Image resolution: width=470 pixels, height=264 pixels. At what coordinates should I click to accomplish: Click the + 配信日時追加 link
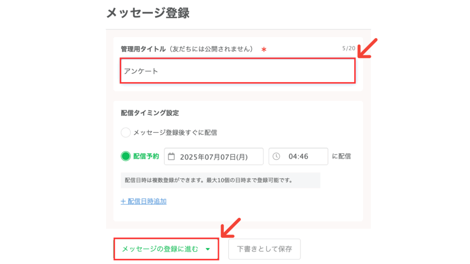pos(144,202)
